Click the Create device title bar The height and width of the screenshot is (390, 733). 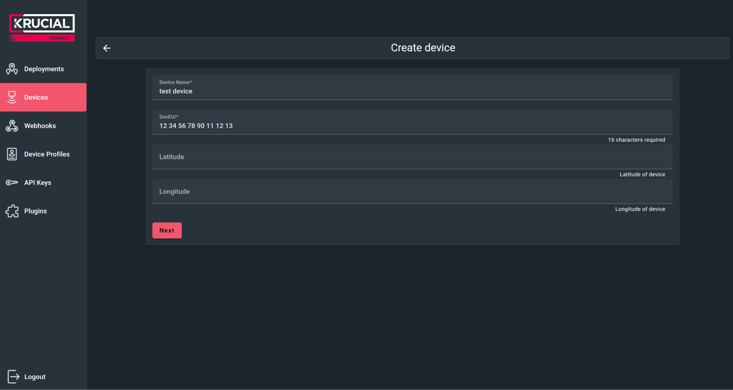click(423, 47)
